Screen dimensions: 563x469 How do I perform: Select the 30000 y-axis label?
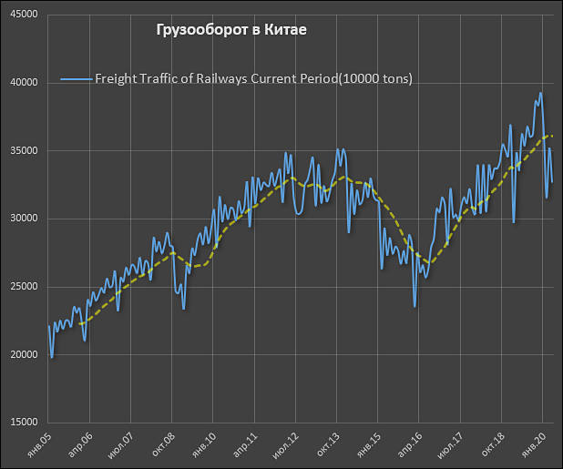(x=22, y=219)
